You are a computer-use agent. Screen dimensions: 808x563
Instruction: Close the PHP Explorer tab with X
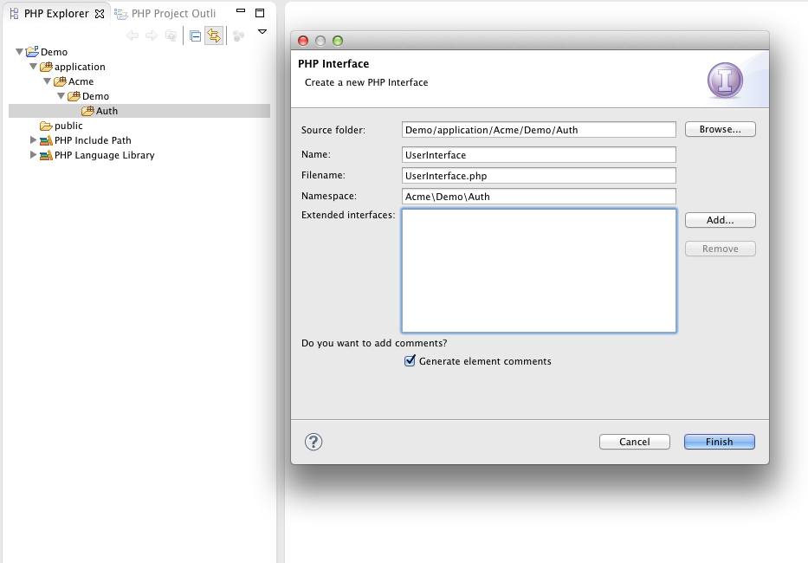100,14
